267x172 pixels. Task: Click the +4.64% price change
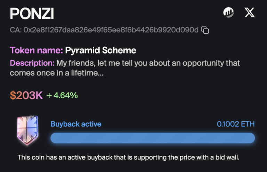pyautogui.click(x=62, y=95)
